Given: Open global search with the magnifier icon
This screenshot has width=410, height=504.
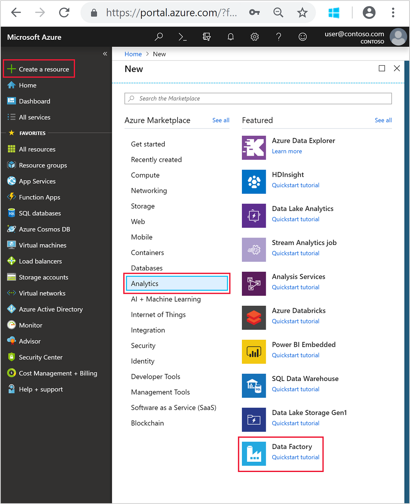Looking at the screenshot, I should (159, 37).
